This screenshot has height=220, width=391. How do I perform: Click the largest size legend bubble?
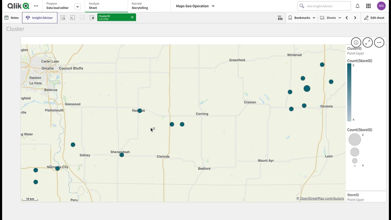(x=355, y=140)
